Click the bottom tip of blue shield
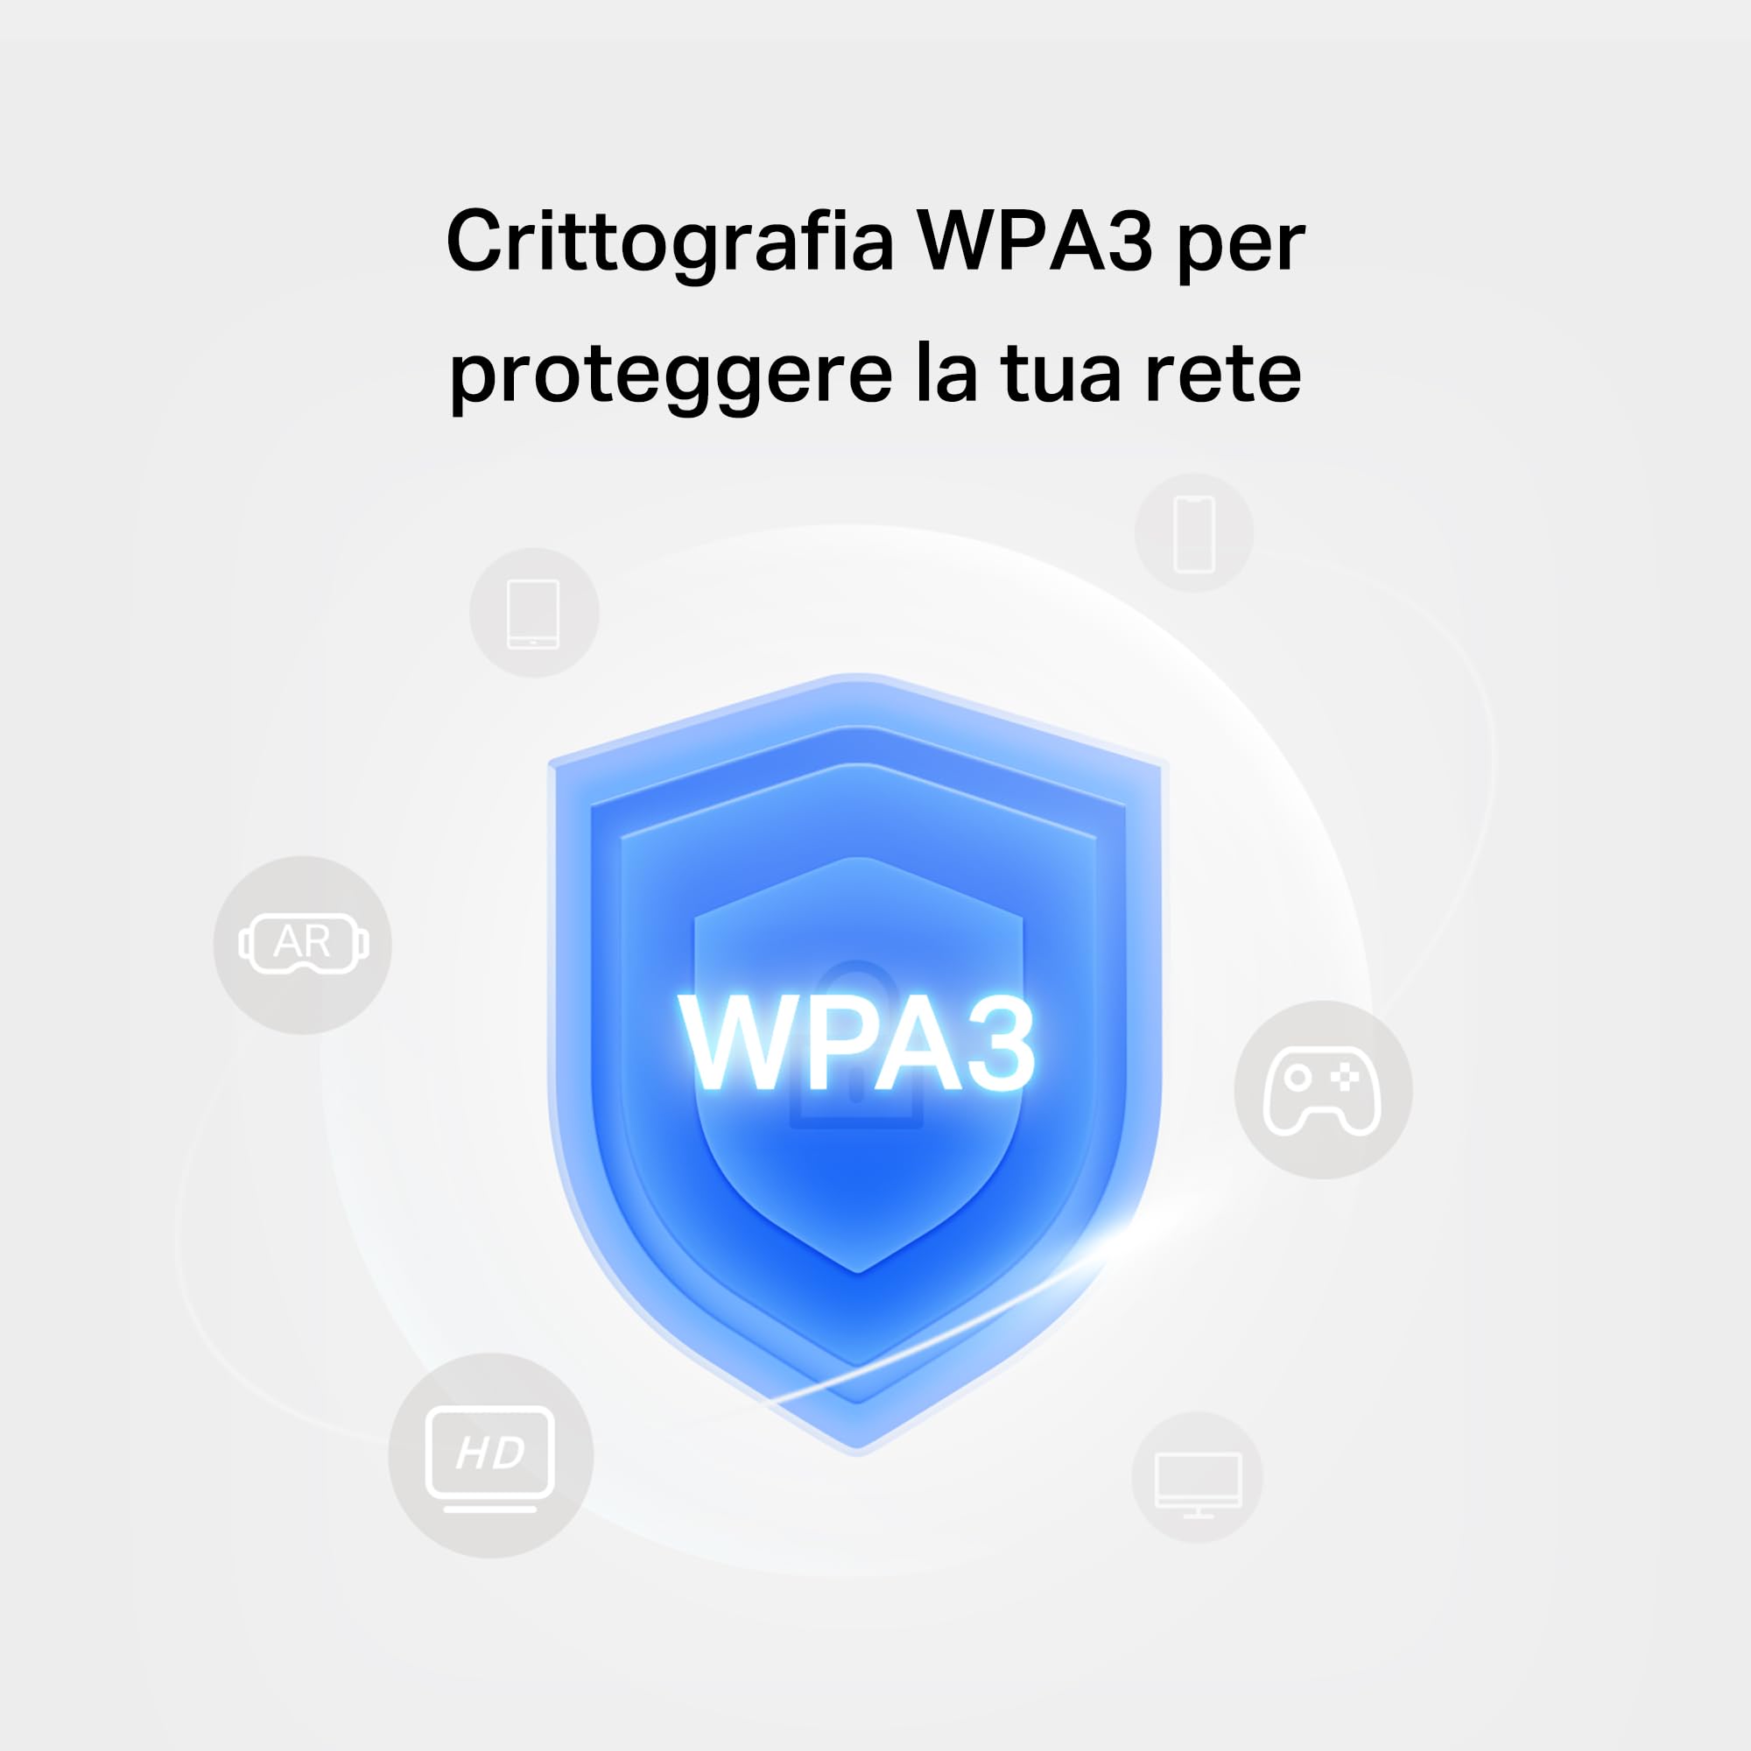 coord(857,1445)
